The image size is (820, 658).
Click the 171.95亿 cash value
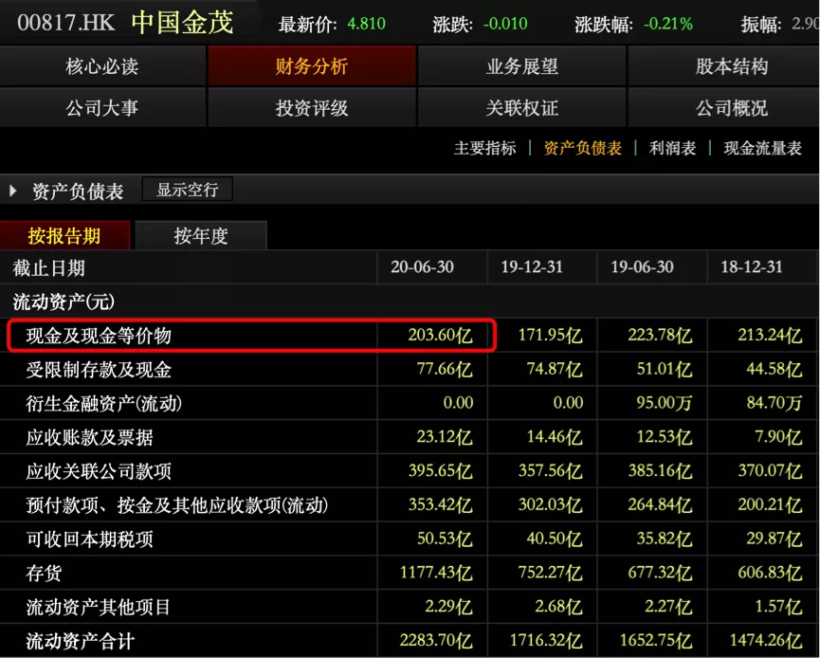pyautogui.click(x=550, y=335)
